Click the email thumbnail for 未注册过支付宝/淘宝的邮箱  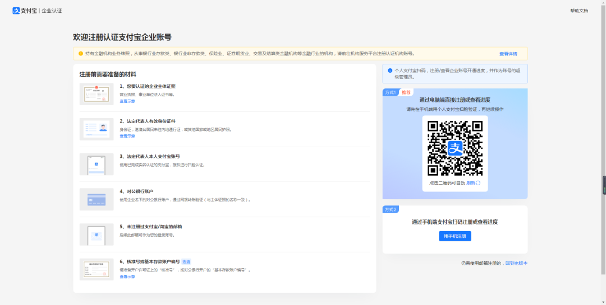pyautogui.click(x=97, y=234)
